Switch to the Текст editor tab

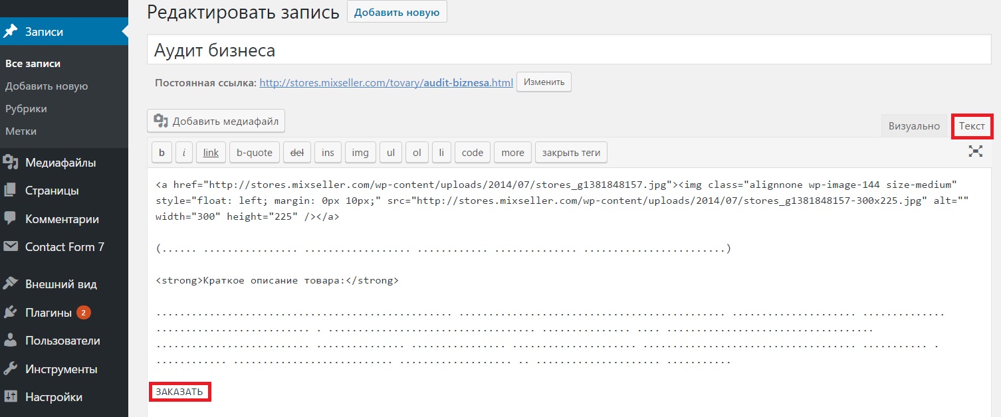pos(972,126)
